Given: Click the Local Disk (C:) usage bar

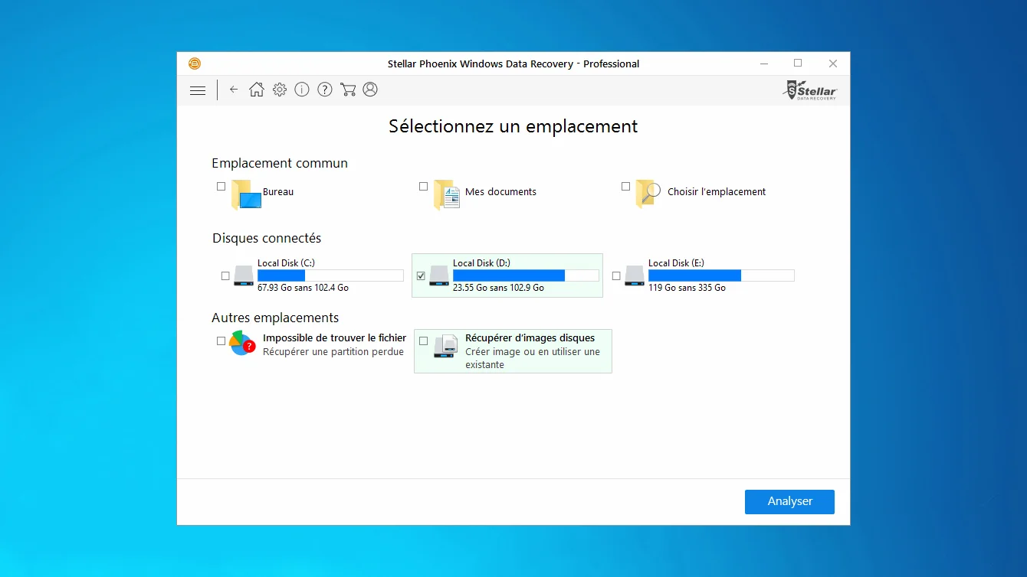Looking at the screenshot, I should (330, 275).
